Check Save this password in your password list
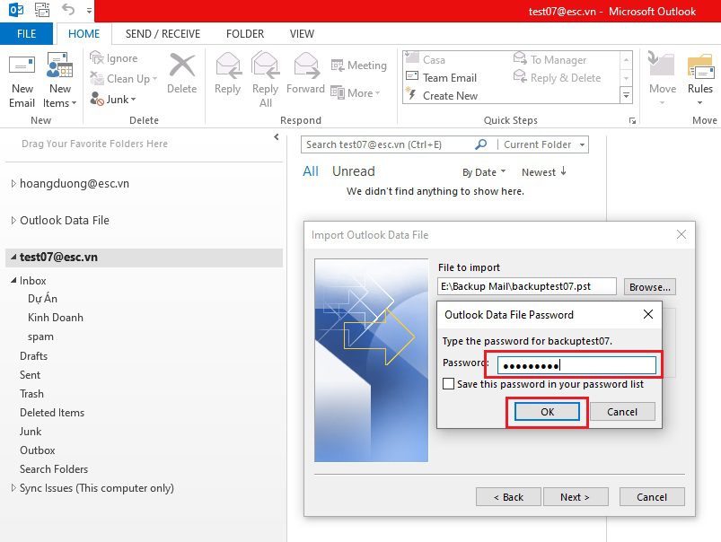This screenshot has width=721, height=542. (x=448, y=383)
